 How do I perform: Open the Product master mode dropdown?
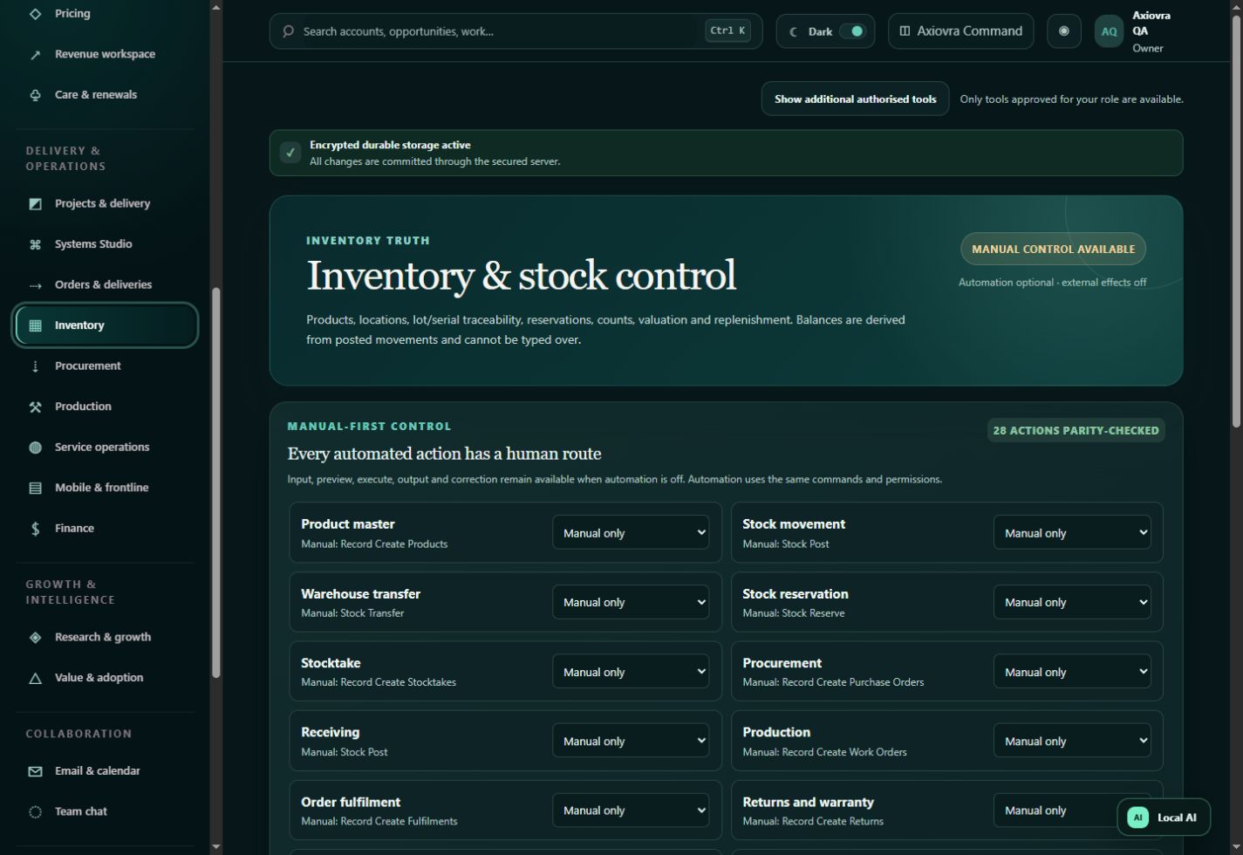click(x=631, y=532)
